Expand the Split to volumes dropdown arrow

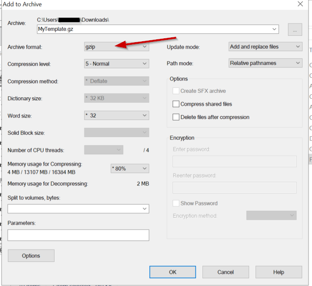point(144,209)
